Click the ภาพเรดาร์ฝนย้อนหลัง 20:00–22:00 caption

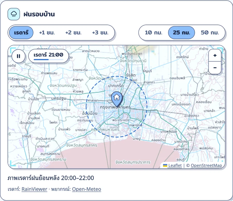point(51,178)
